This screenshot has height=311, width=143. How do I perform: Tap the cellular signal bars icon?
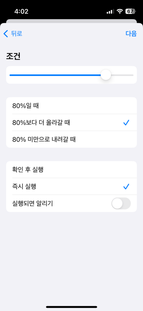tap(110, 12)
